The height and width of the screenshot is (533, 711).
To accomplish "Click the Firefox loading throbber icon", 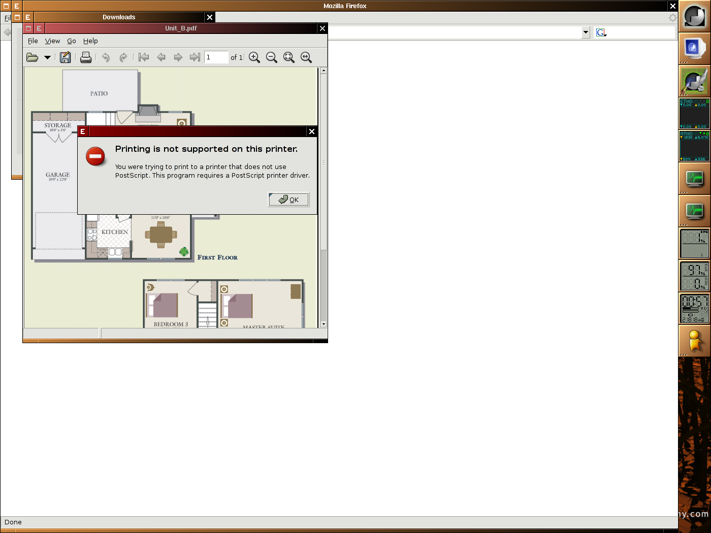I will 672,18.
